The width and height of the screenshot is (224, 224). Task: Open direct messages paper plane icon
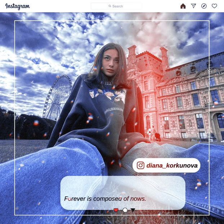193,6
